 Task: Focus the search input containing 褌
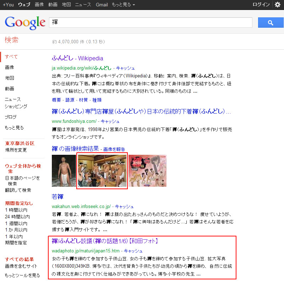[x=151, y=22]
